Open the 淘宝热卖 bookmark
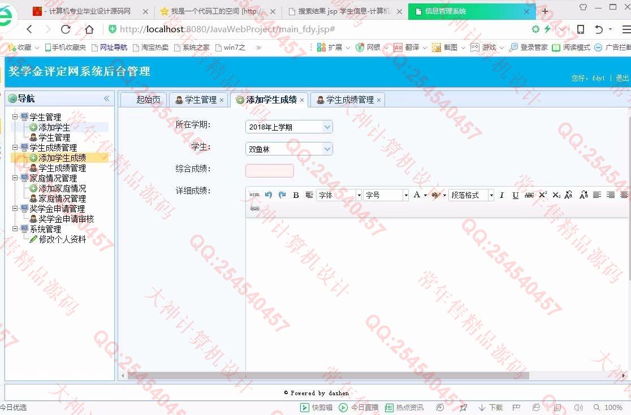Image resolution: width=631 pixels, height=415 pixels. coord(151,47)
